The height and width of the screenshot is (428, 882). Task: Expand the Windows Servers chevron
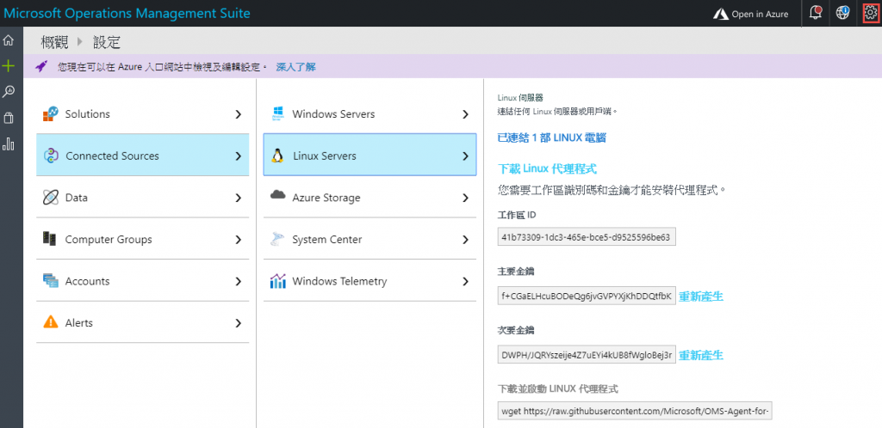coord(465,114)
